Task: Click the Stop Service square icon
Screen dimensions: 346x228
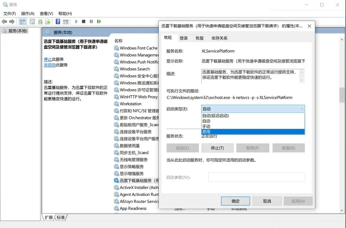Action: (84, 21)
